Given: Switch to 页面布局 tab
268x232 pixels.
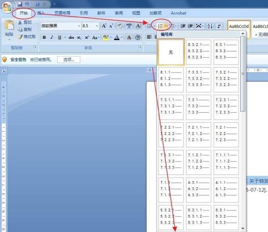Looking at the screenshot, I should [x=63, y=13].
